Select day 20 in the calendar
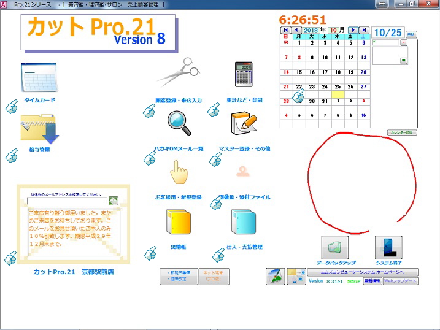 point(364,72)
